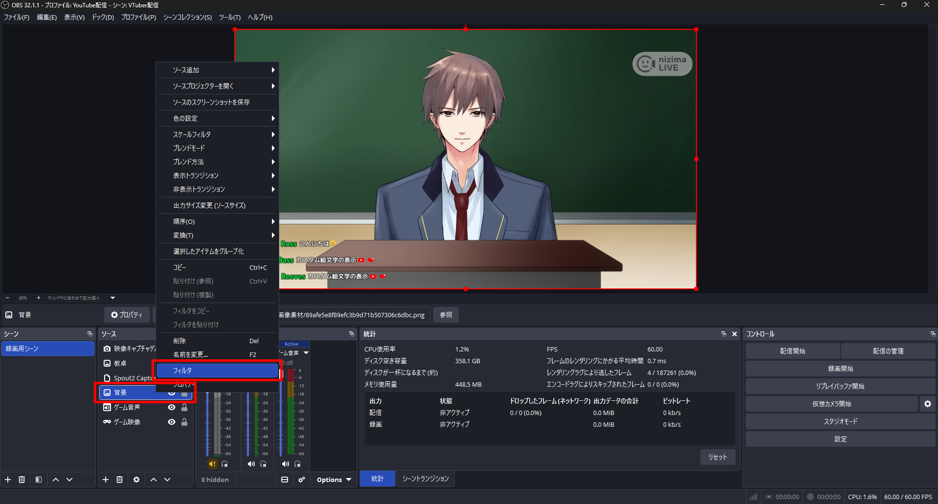Click the image file path field
This screenshot has height=504, width=938.
(354, 315)
